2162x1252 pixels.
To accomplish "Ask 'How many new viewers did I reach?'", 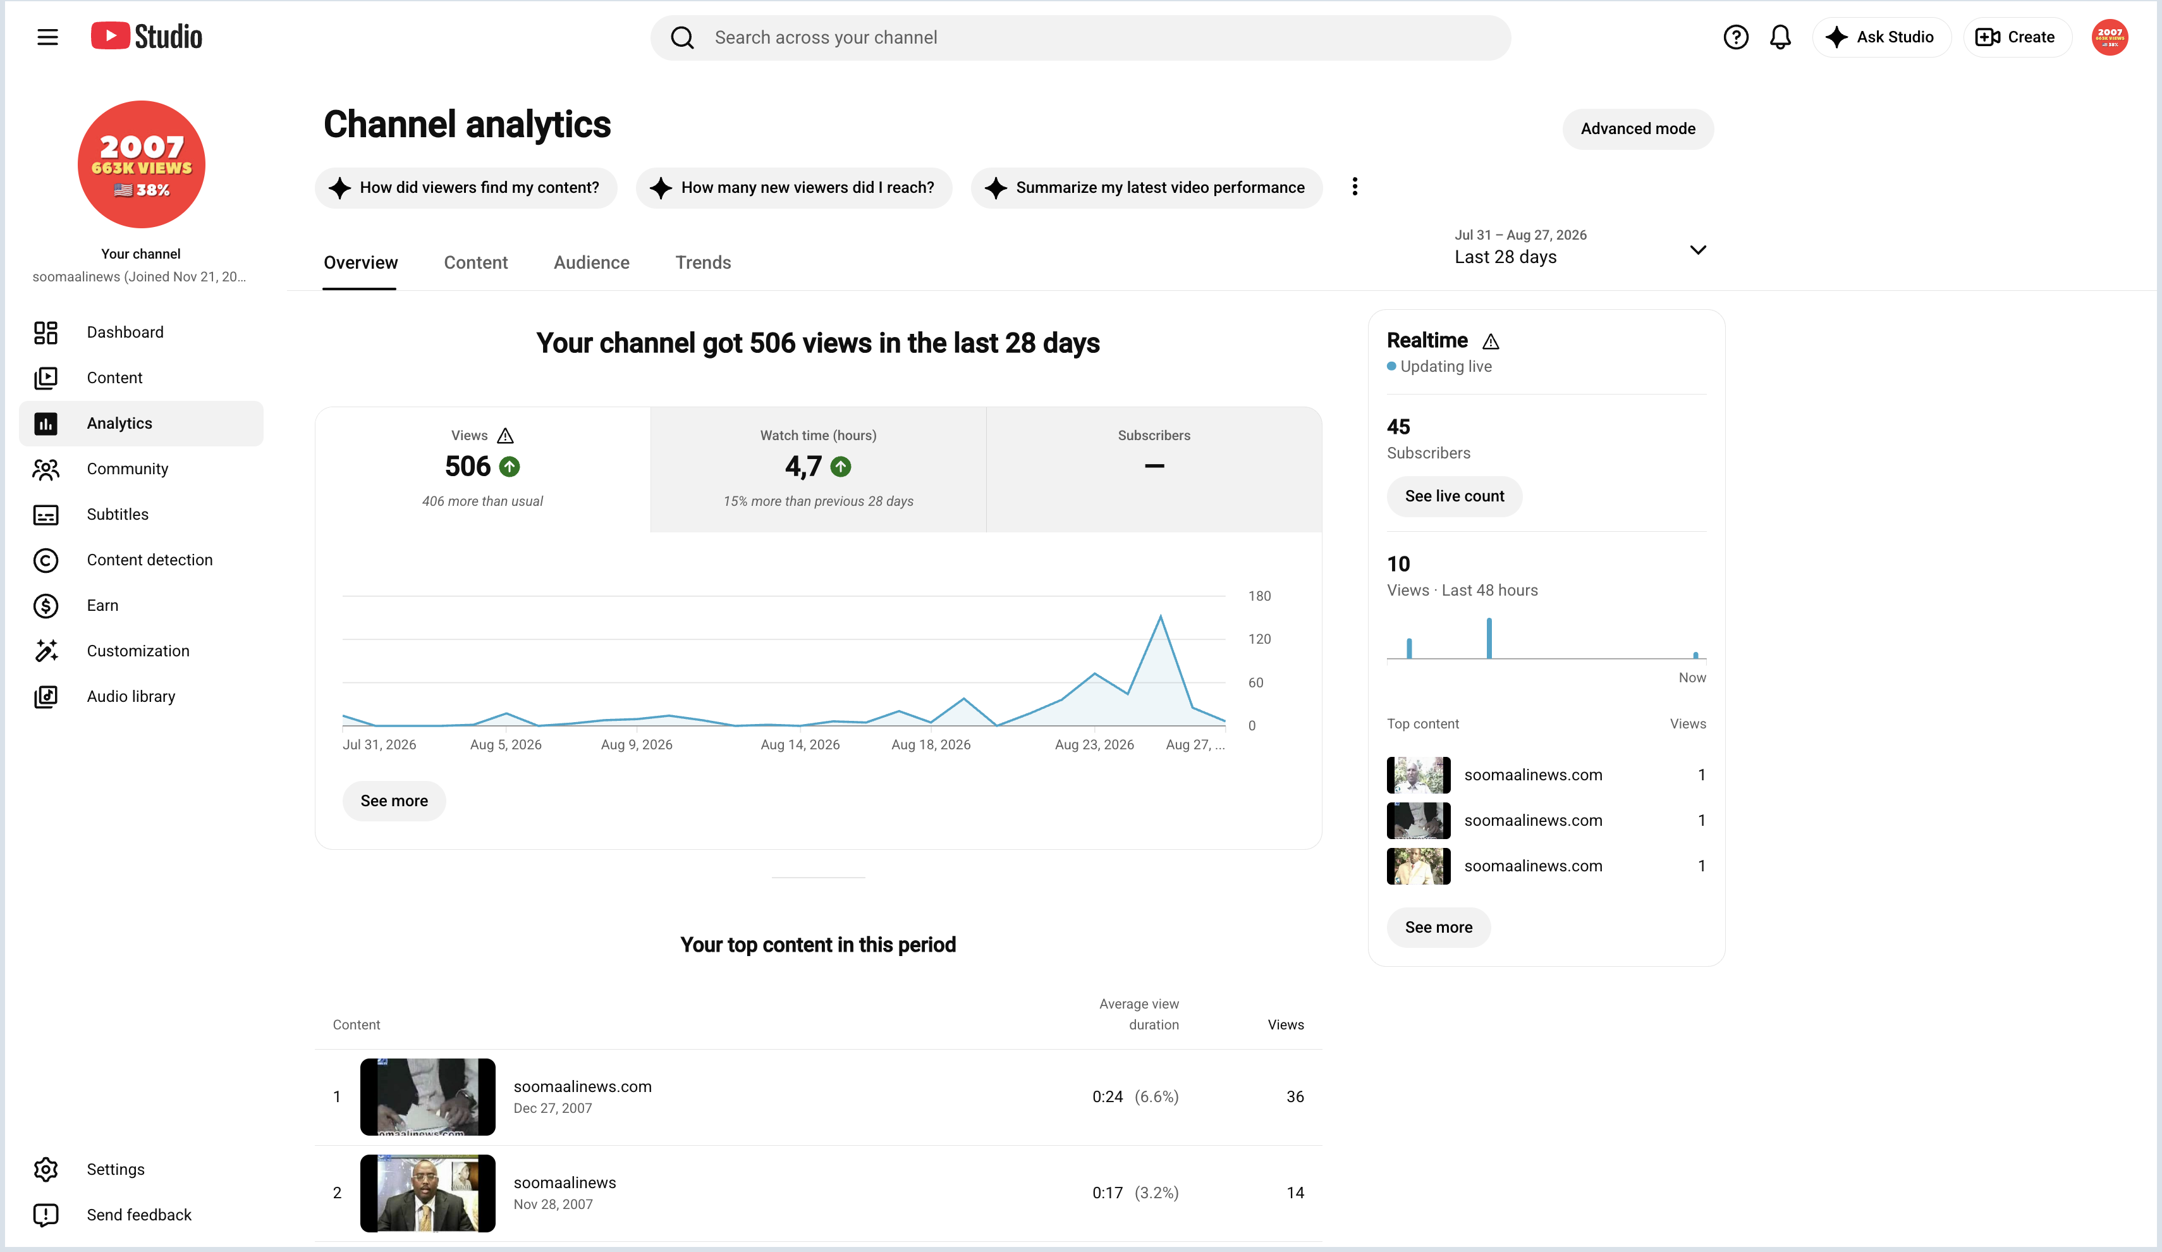I will coord(793,187).
